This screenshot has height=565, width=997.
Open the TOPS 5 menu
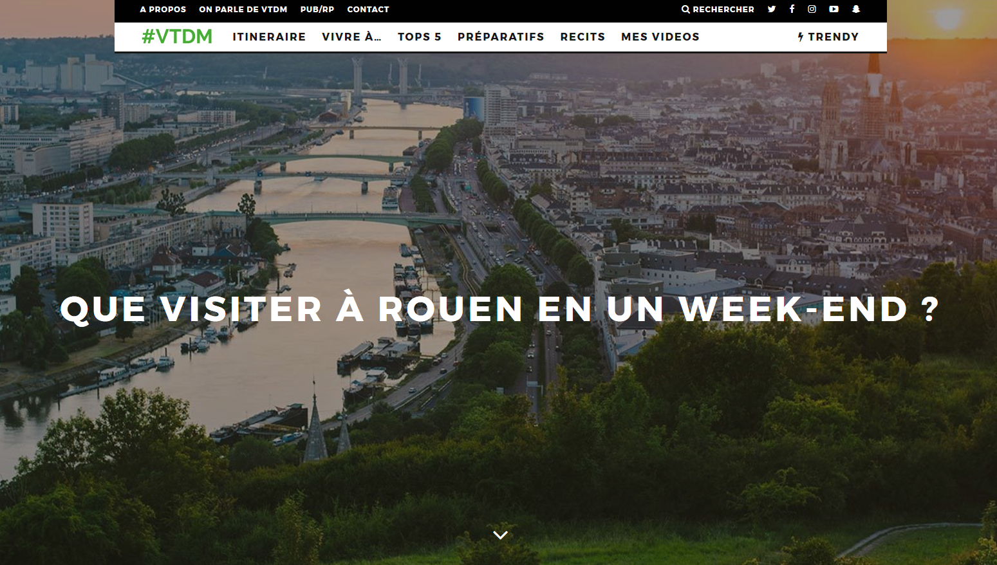(420, 37)
